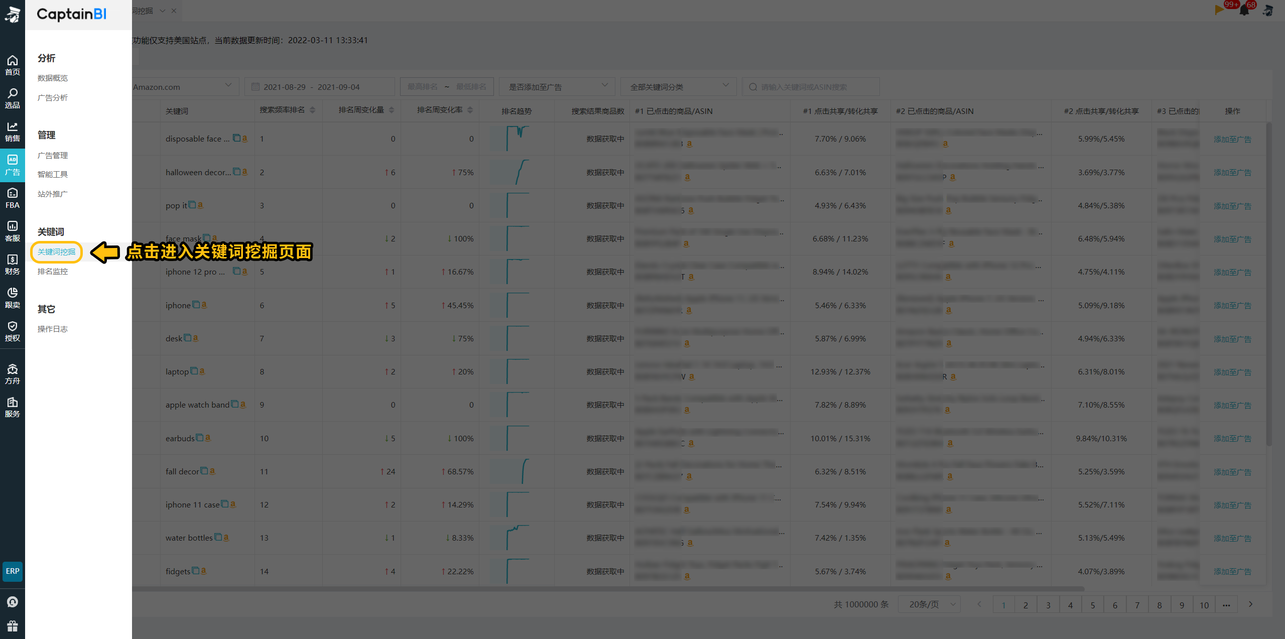Viewport: 1285px width, 639px height.
Task: Click the 最高排名 input field
Action: pos(422,86)
